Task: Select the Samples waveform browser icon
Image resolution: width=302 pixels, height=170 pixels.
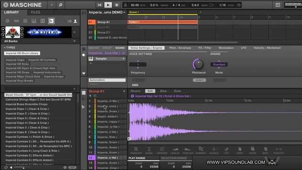Action: point(51,21)
